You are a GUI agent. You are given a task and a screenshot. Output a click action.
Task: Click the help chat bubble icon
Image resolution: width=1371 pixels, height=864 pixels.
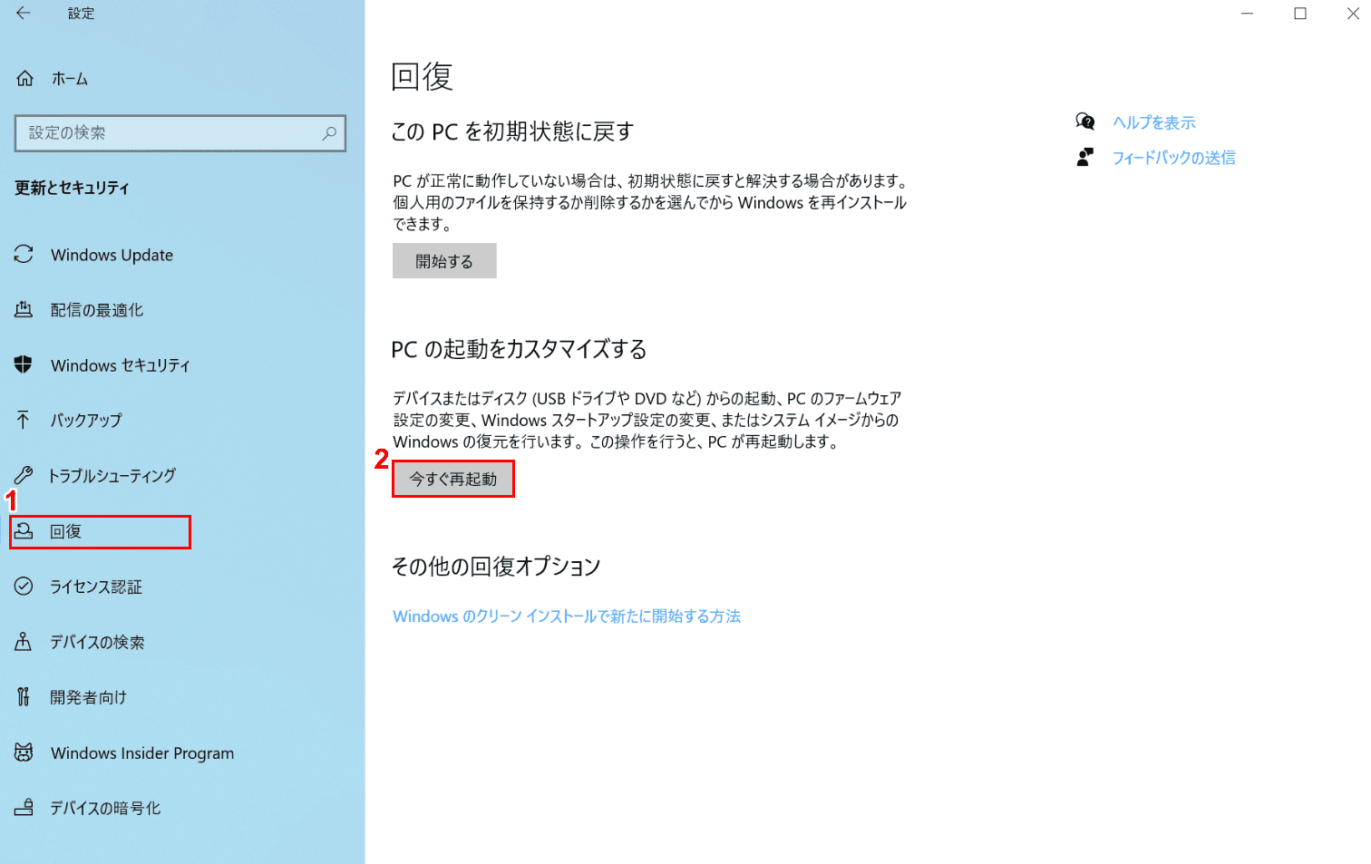click(x=1084, y=121)
